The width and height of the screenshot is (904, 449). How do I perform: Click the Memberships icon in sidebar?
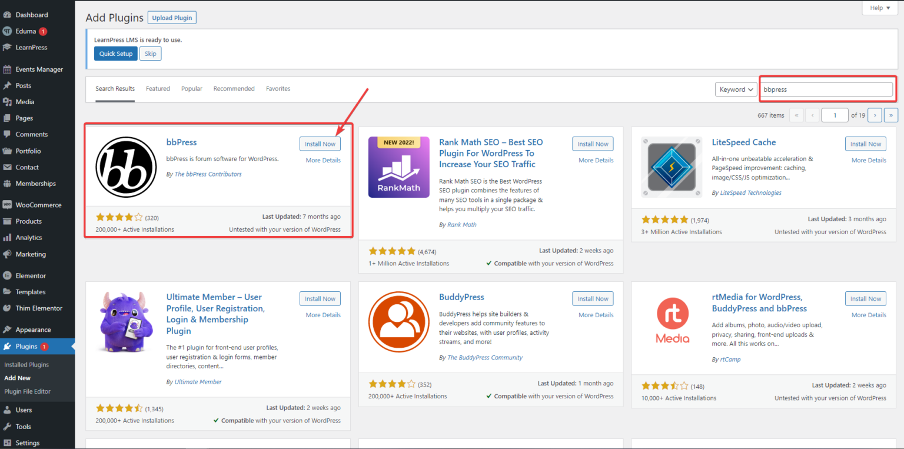pos(7,184)
